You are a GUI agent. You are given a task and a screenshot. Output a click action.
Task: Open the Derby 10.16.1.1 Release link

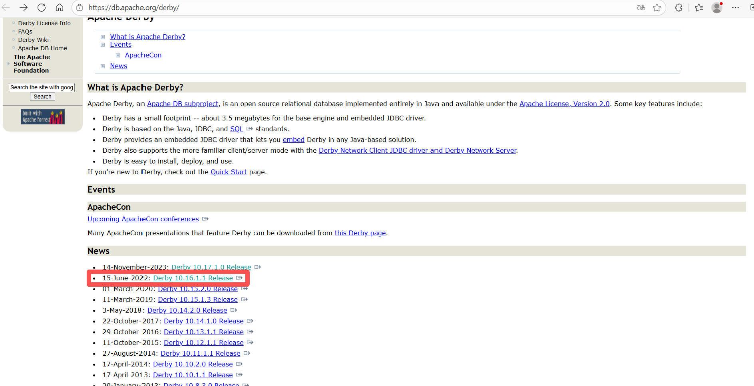[193, 278]
